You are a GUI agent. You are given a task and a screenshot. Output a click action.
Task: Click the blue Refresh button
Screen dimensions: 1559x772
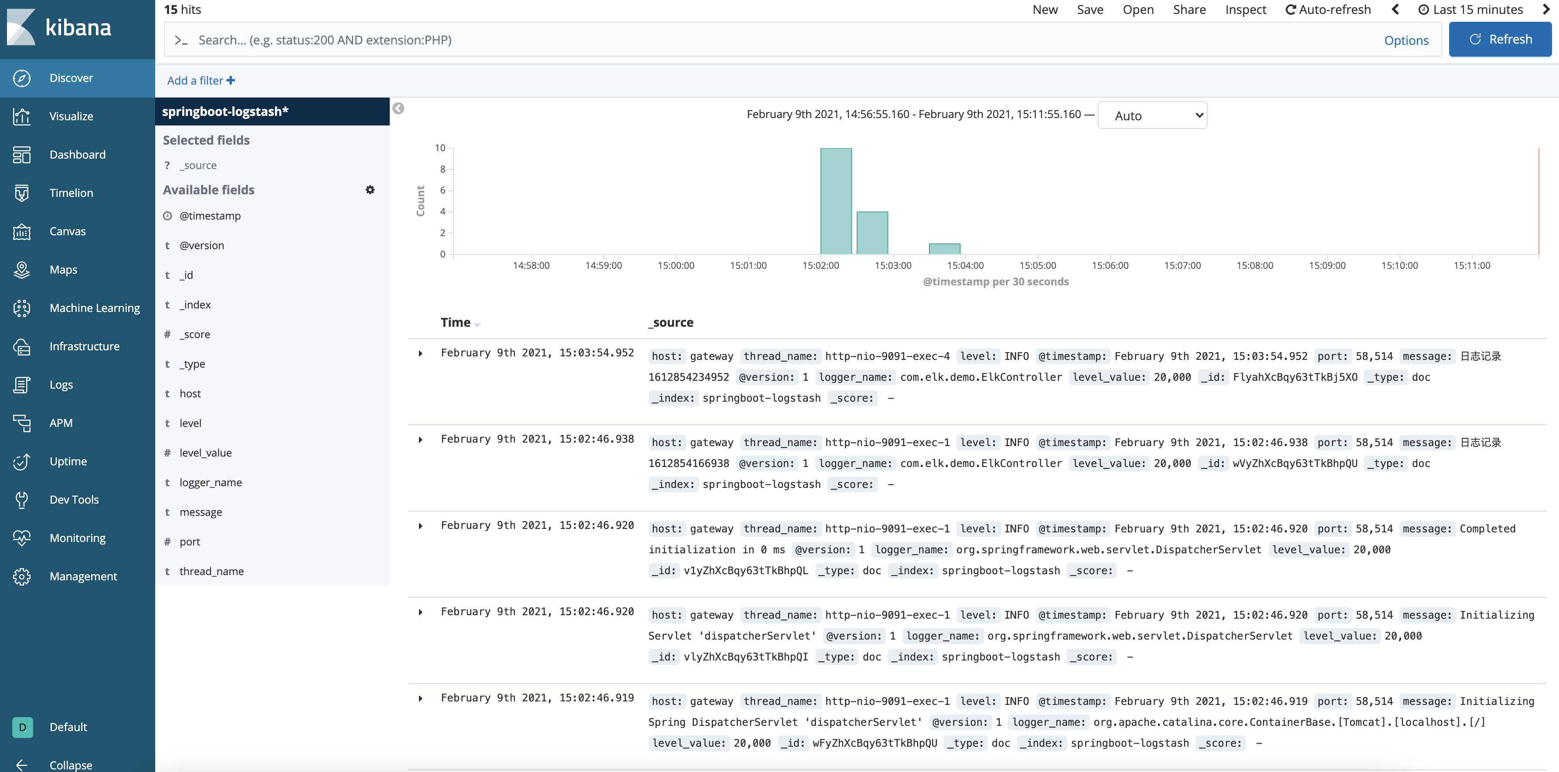[x=1500, y=39]
